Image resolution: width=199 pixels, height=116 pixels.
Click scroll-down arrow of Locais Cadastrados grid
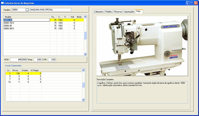pos(83,100)
